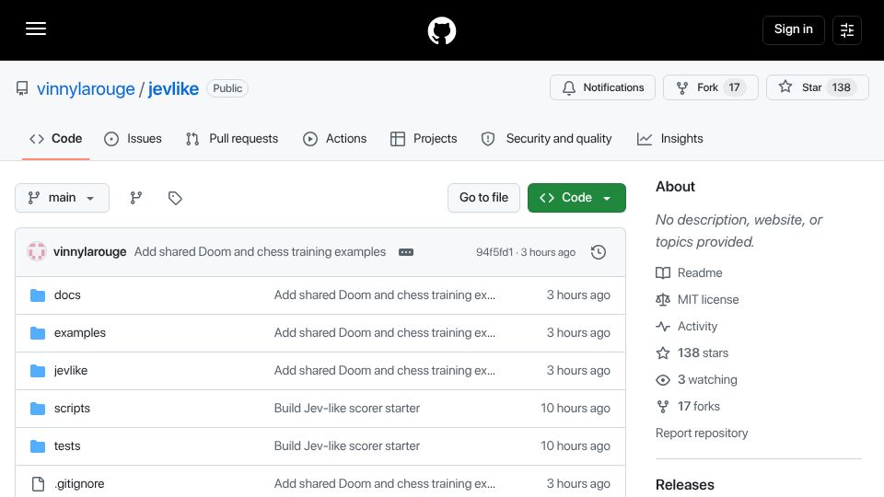Open the Activity link

point(687,326)
